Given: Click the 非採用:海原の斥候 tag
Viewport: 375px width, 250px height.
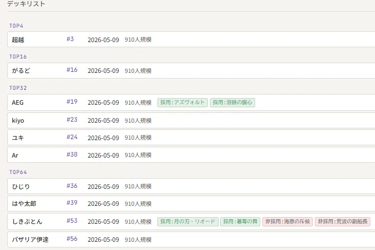Looking at the screenshot, I should pyautogui.click(x=288, y=222).
